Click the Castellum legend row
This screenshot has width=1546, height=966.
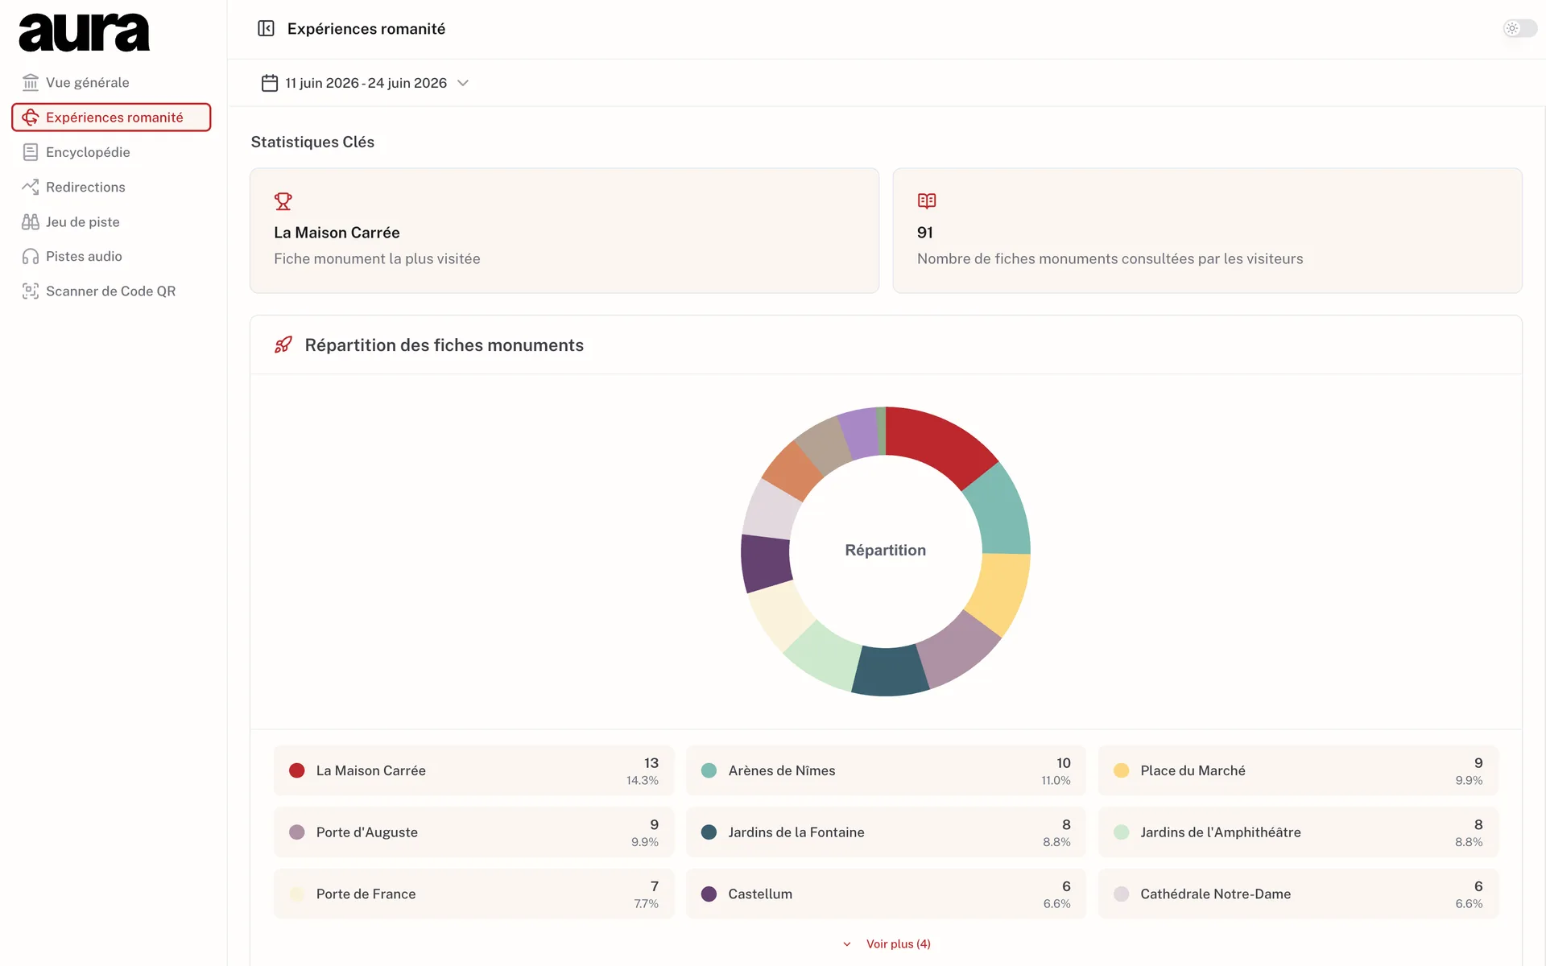pyautogui.click(x=886, y=894)
